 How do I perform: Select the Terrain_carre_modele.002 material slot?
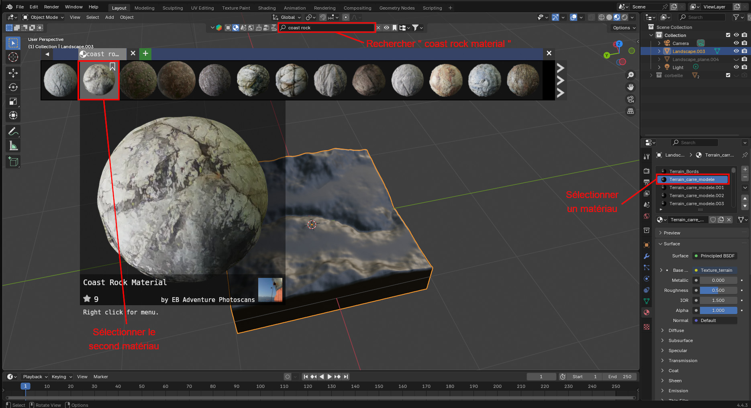point(696,196)
